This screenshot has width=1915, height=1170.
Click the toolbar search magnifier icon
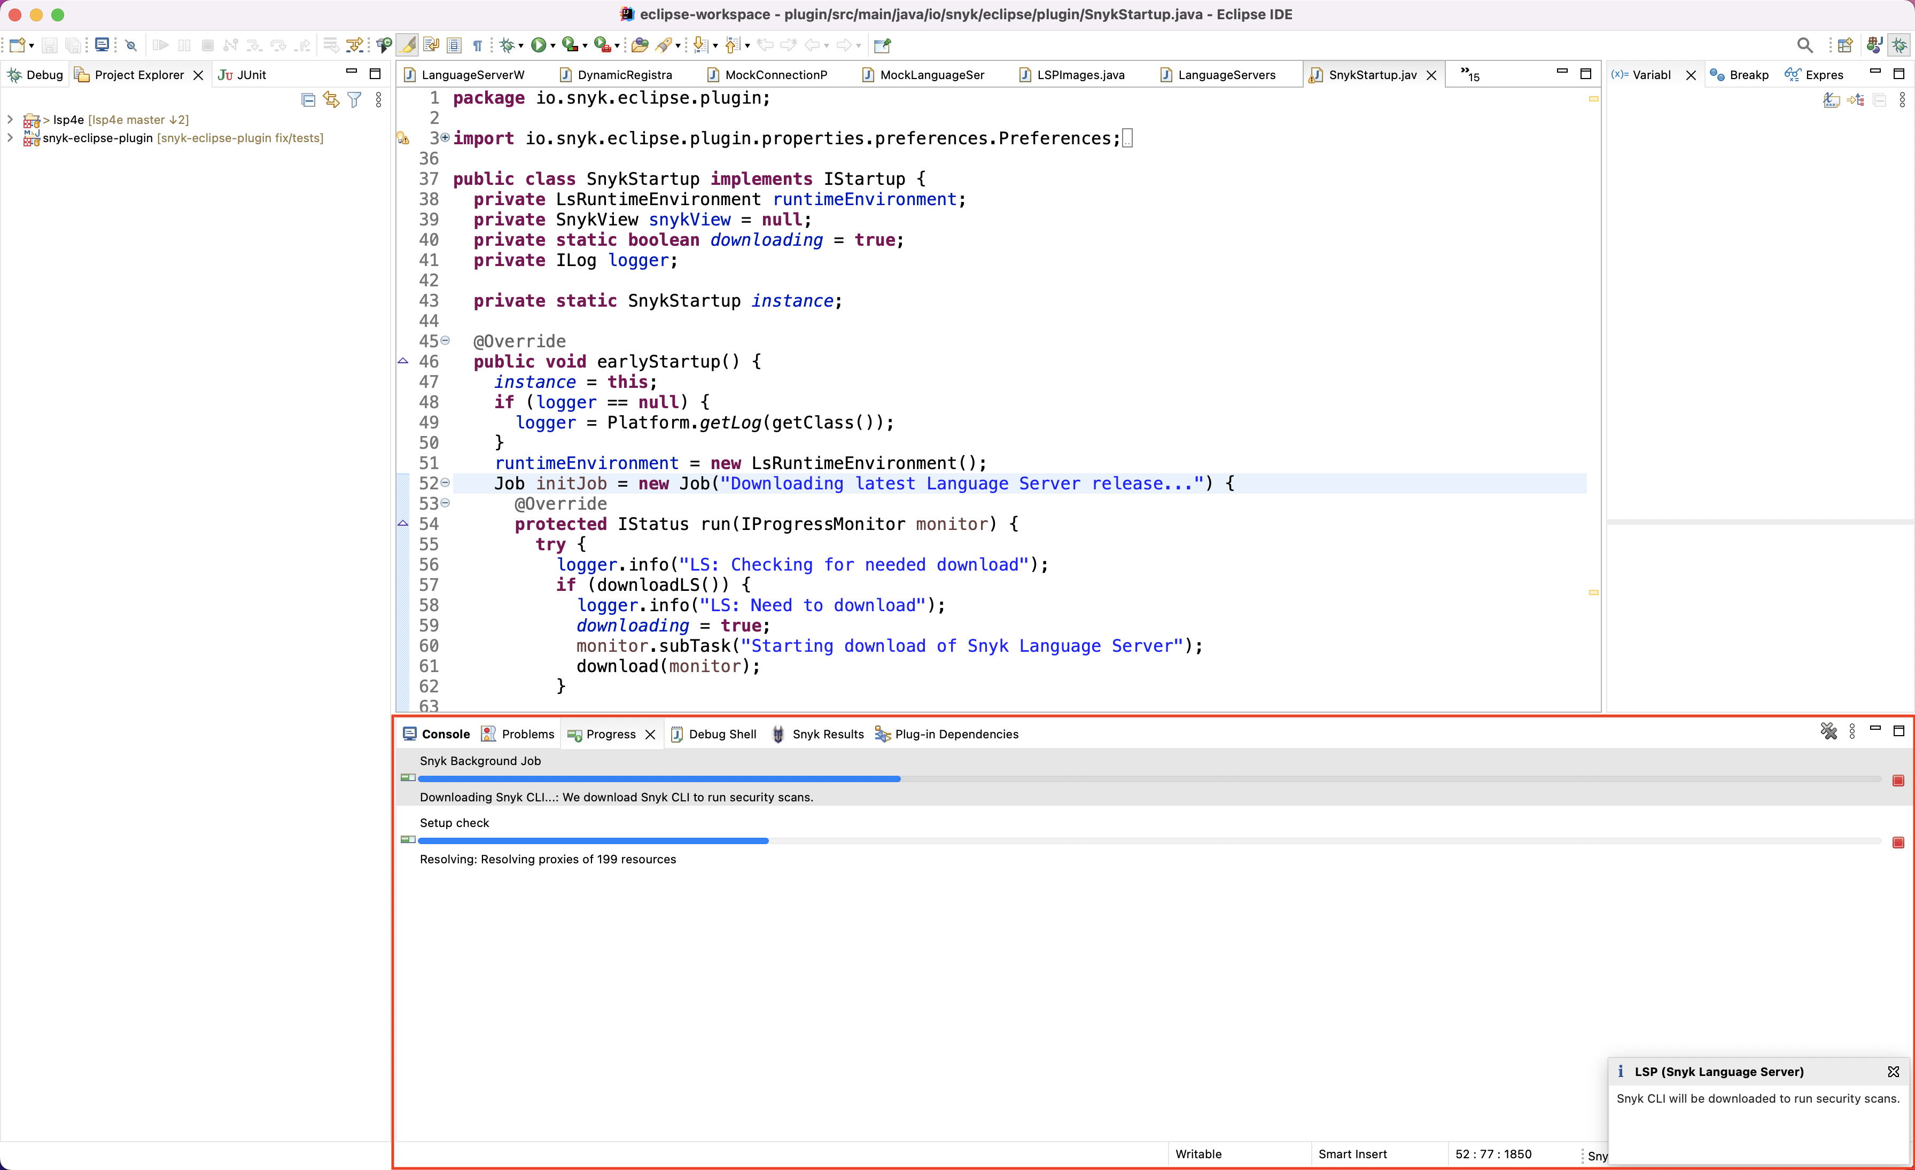coord(1804,45)
